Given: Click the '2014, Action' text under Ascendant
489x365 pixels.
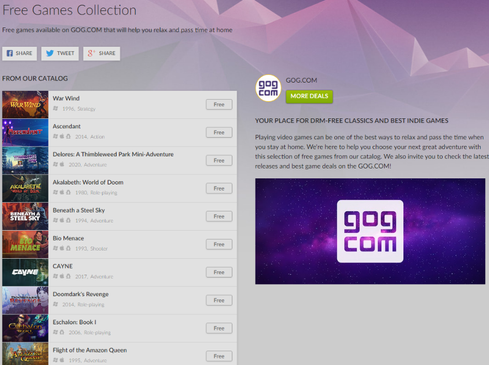Looking at the screenshot, I should coord(90,137).
